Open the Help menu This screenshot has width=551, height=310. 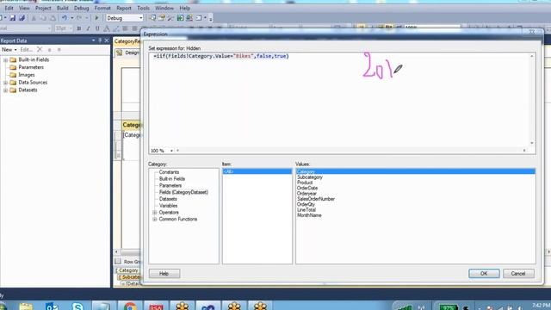[185, 8]
